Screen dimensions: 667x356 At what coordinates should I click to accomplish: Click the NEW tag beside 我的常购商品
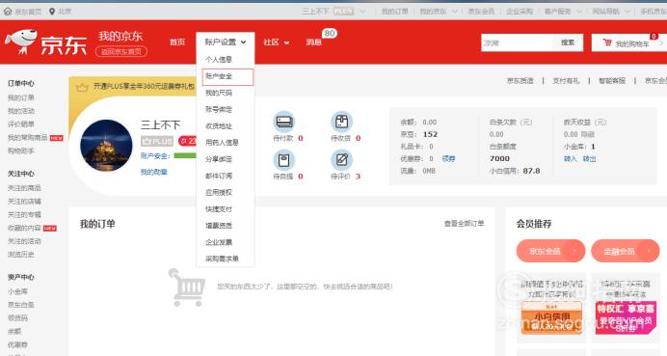point(57,138)
